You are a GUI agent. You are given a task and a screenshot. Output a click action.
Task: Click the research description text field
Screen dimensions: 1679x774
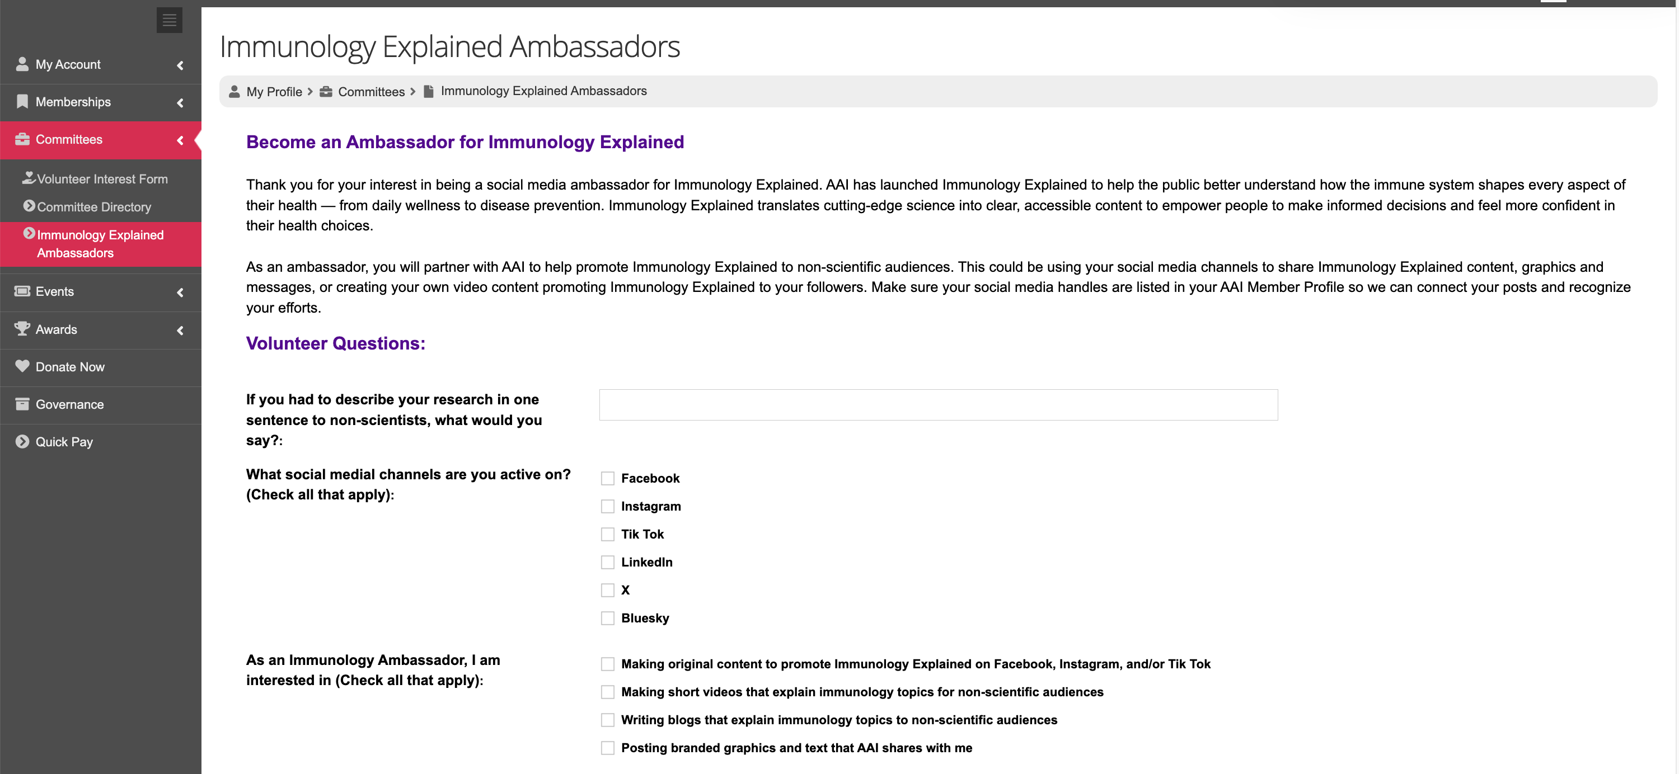tap(938, 405)
